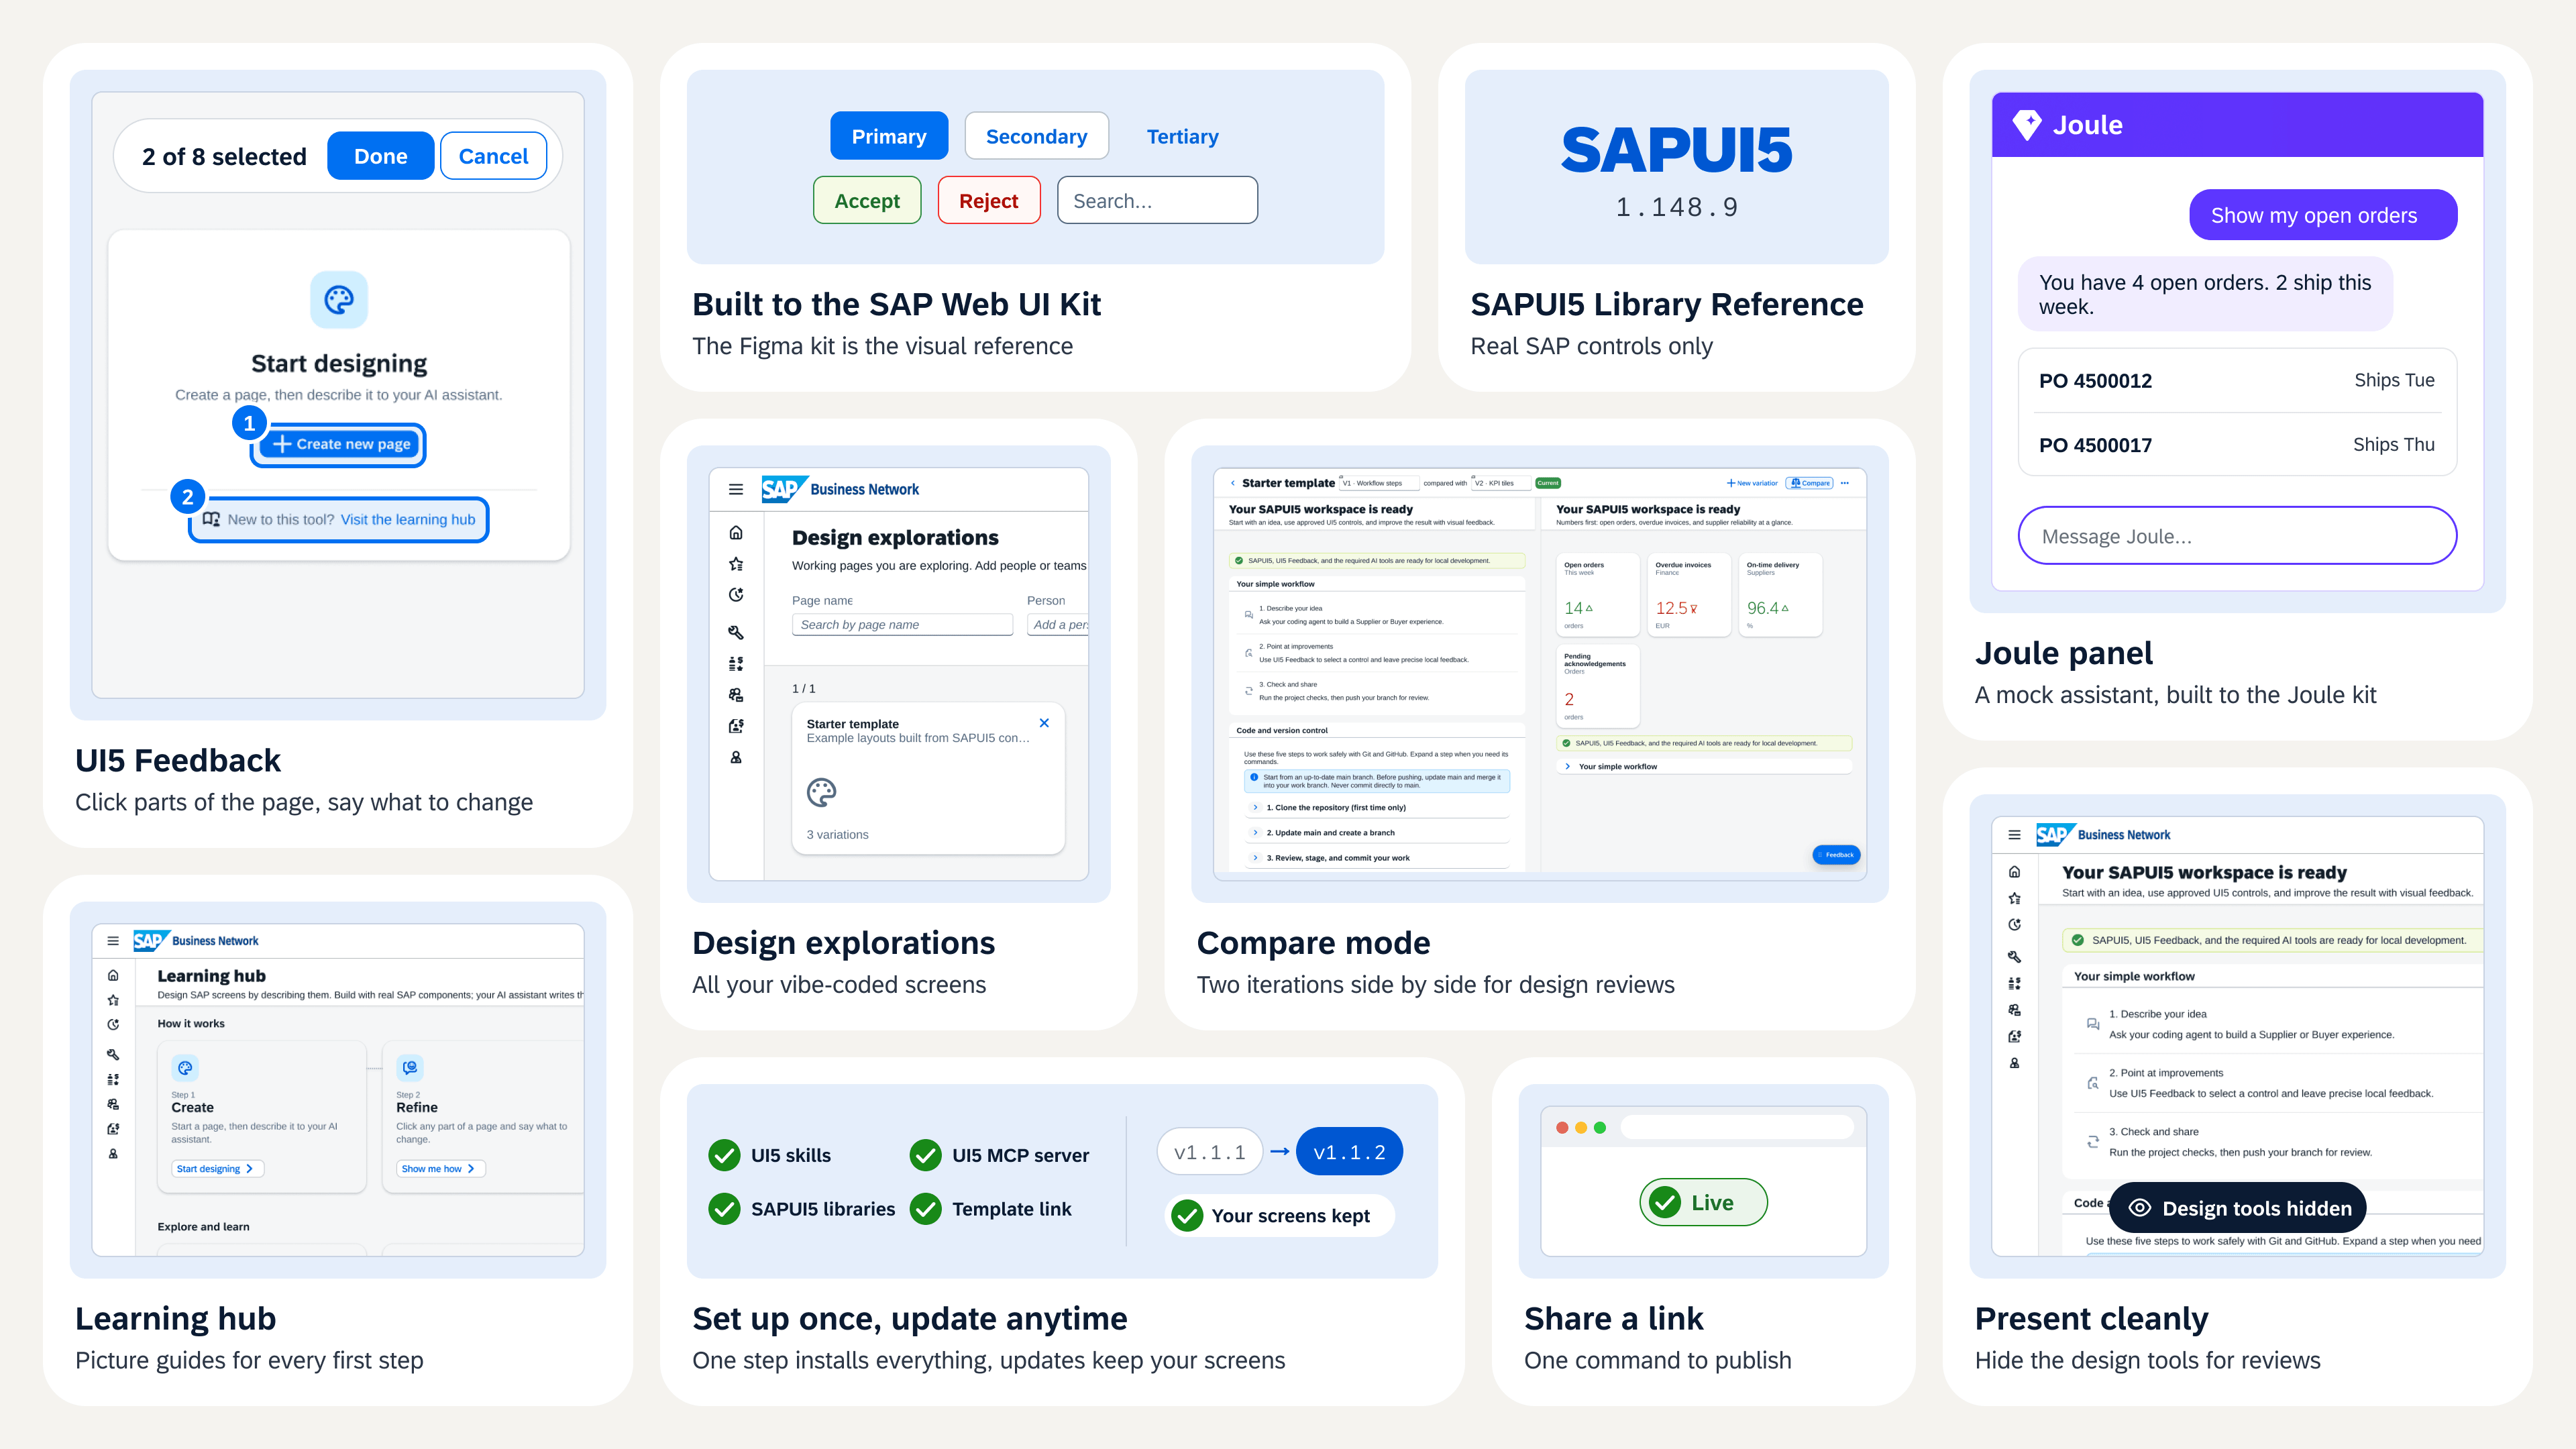The width and height of the screenshot is (2576, 1449).
Task: Click the Joule diamond logo
Action: point(2027,125)
